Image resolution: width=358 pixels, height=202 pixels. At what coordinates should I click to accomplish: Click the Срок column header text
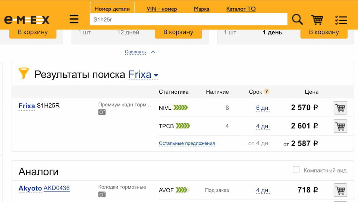[x=255, y=92]
